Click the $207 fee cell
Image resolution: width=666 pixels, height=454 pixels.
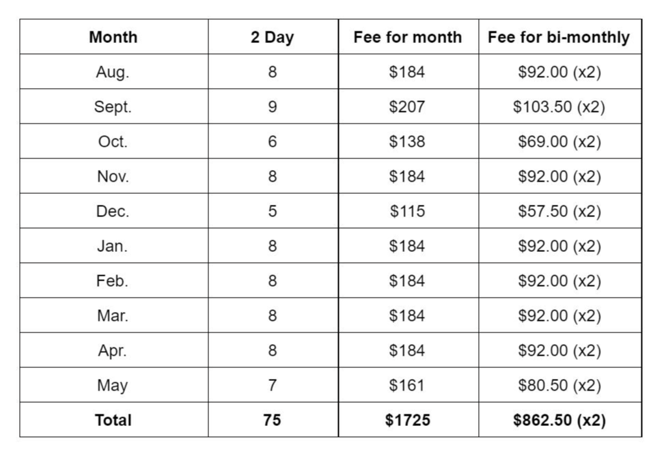[x=407, y=107]
